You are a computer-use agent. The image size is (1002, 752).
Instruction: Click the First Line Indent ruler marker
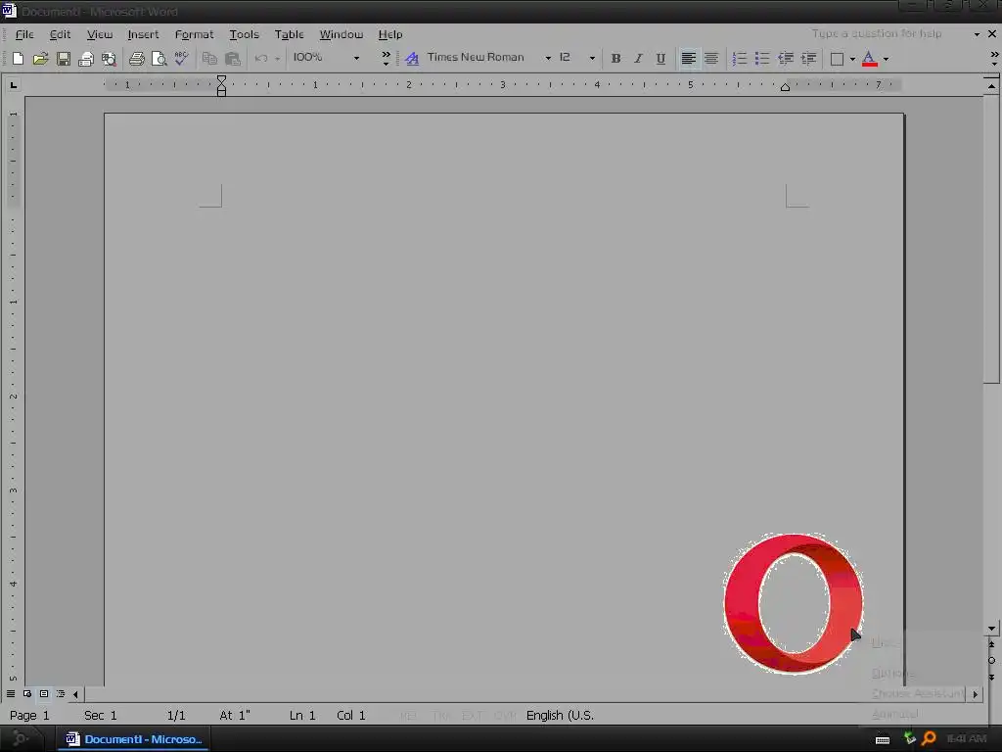tap(221, 80)
